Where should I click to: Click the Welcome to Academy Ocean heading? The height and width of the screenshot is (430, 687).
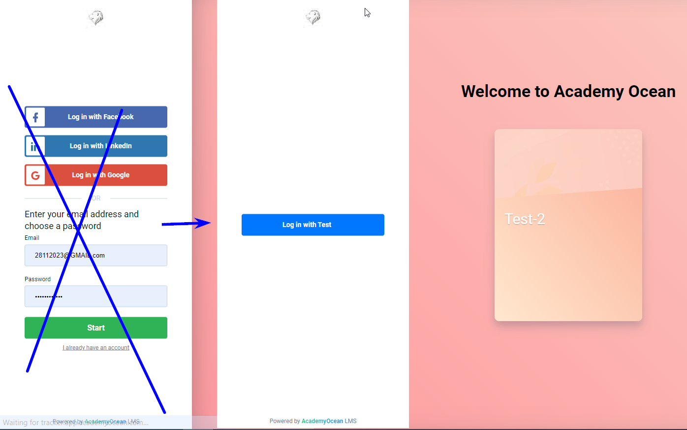pos(568,92)
